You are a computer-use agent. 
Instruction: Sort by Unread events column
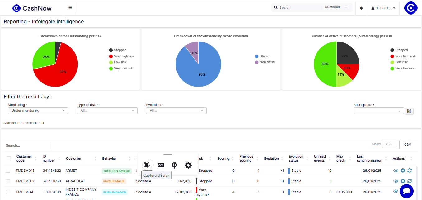[x=323, y=158]
